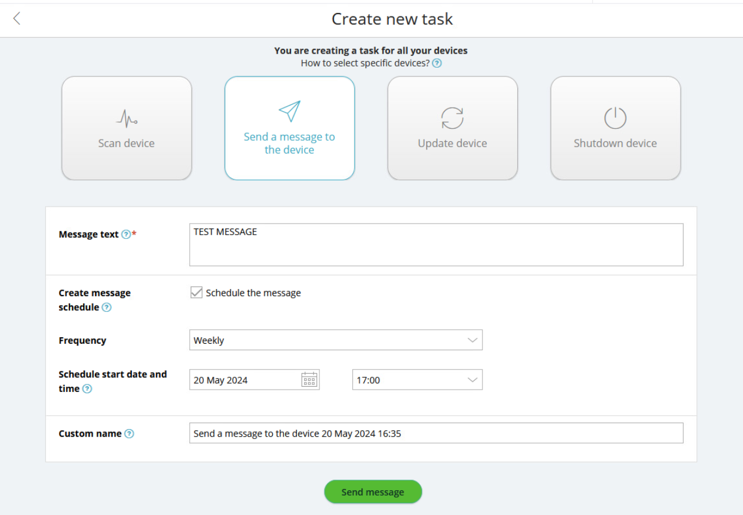
Task: Open help for Message text field
Action: pyautogui.click(x=126, y=234)
